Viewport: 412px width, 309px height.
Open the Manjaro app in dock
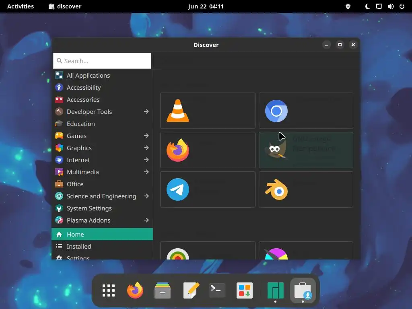pos(275,290)
